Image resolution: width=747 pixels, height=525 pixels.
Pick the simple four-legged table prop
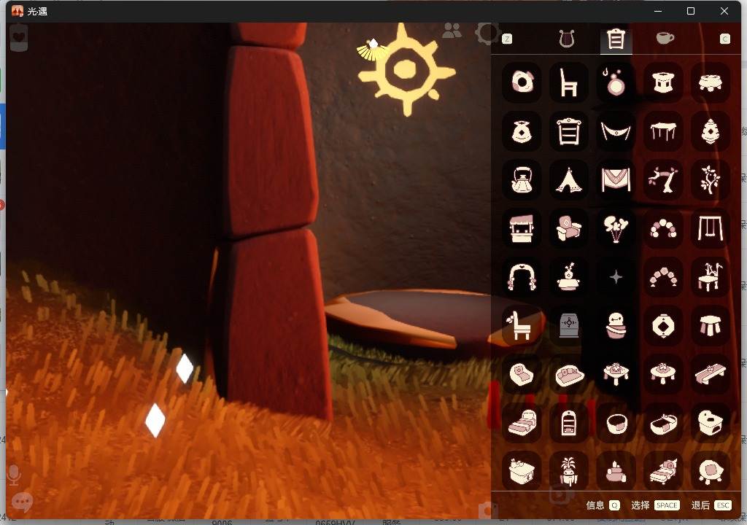662,131
